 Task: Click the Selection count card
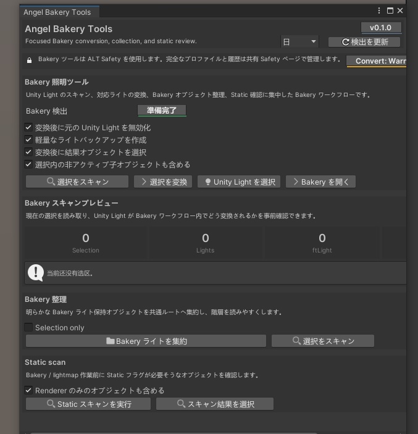click(86, 243)
